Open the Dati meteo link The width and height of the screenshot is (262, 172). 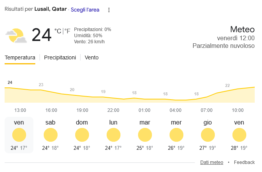(211, 162)
